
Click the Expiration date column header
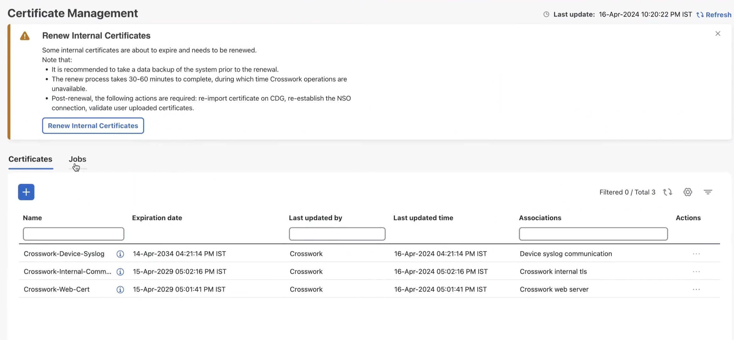pos(157,218)
